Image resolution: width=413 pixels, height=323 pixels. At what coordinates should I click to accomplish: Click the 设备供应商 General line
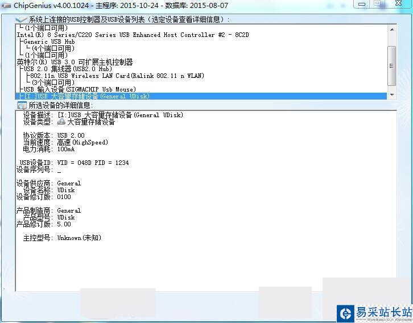coord(49,183)
